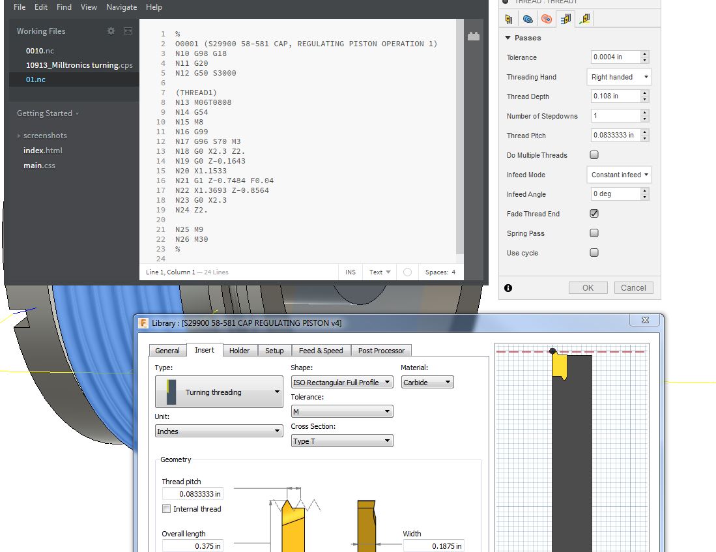Open the Unit dropdown showing Inches
This screenshot has width=716, height=552.
click(x=219, y=431)
